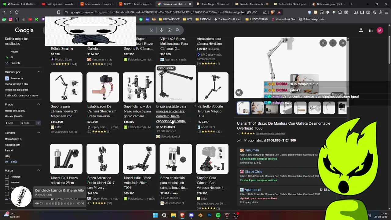
Task: Open JUEGOS STREAM bookmarks folder
Action: click(257, 19)
